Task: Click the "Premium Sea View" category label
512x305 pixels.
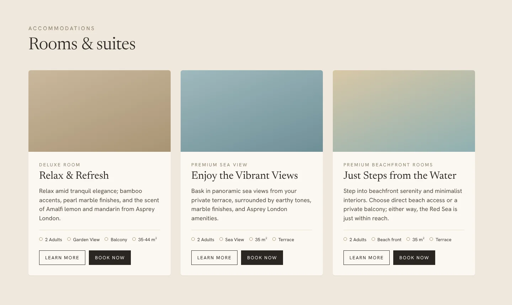Action: 219,165
